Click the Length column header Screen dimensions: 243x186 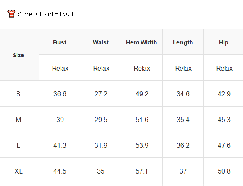coord(183,42)
